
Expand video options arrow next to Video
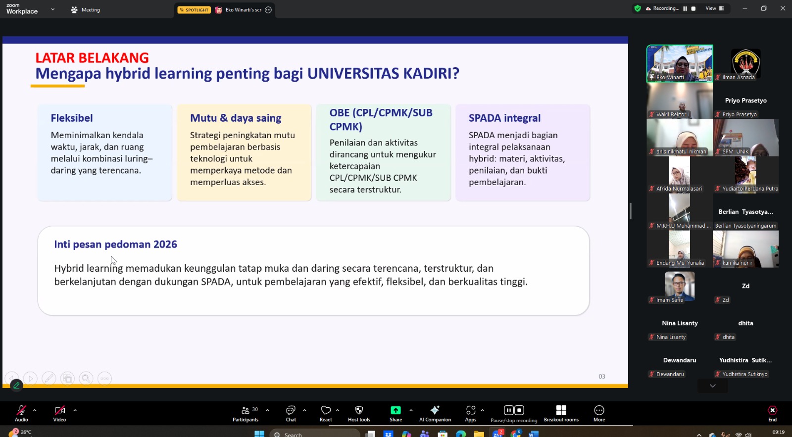[x=75, y=410]
